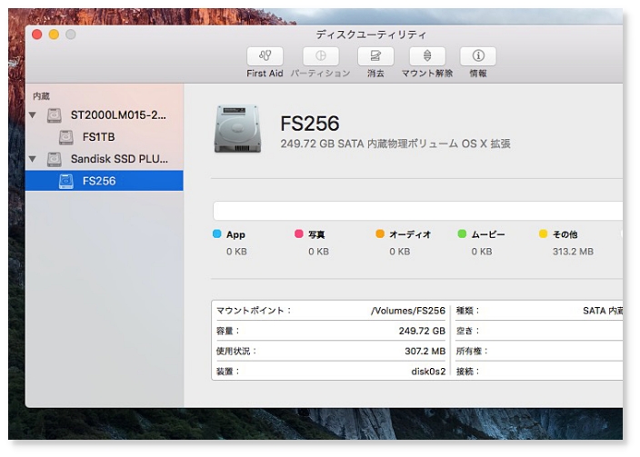Click the pink 写真 legend dot
This screenshot has width=640, height=457.
click(298, 234)
